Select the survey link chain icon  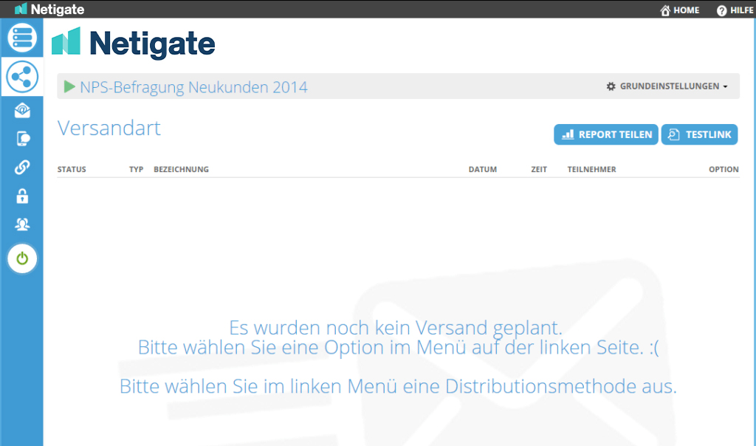(x=22, y=168)
